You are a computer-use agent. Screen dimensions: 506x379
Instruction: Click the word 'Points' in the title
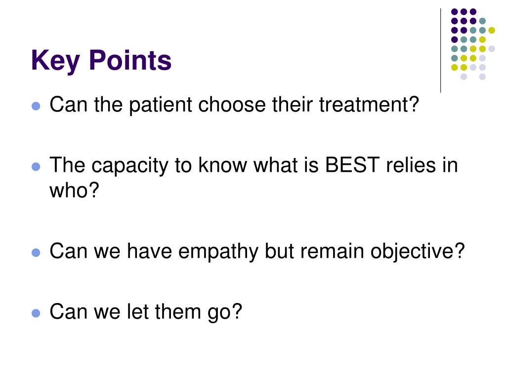130,60
